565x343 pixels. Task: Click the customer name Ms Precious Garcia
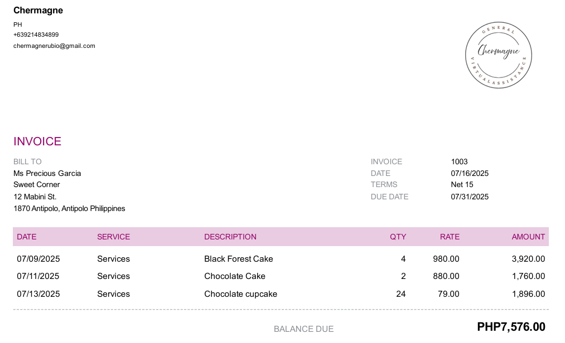(x=47, y=174)
